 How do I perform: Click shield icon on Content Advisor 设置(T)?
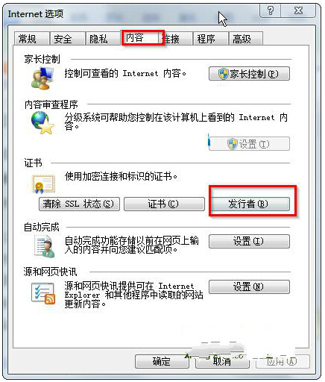233,144
